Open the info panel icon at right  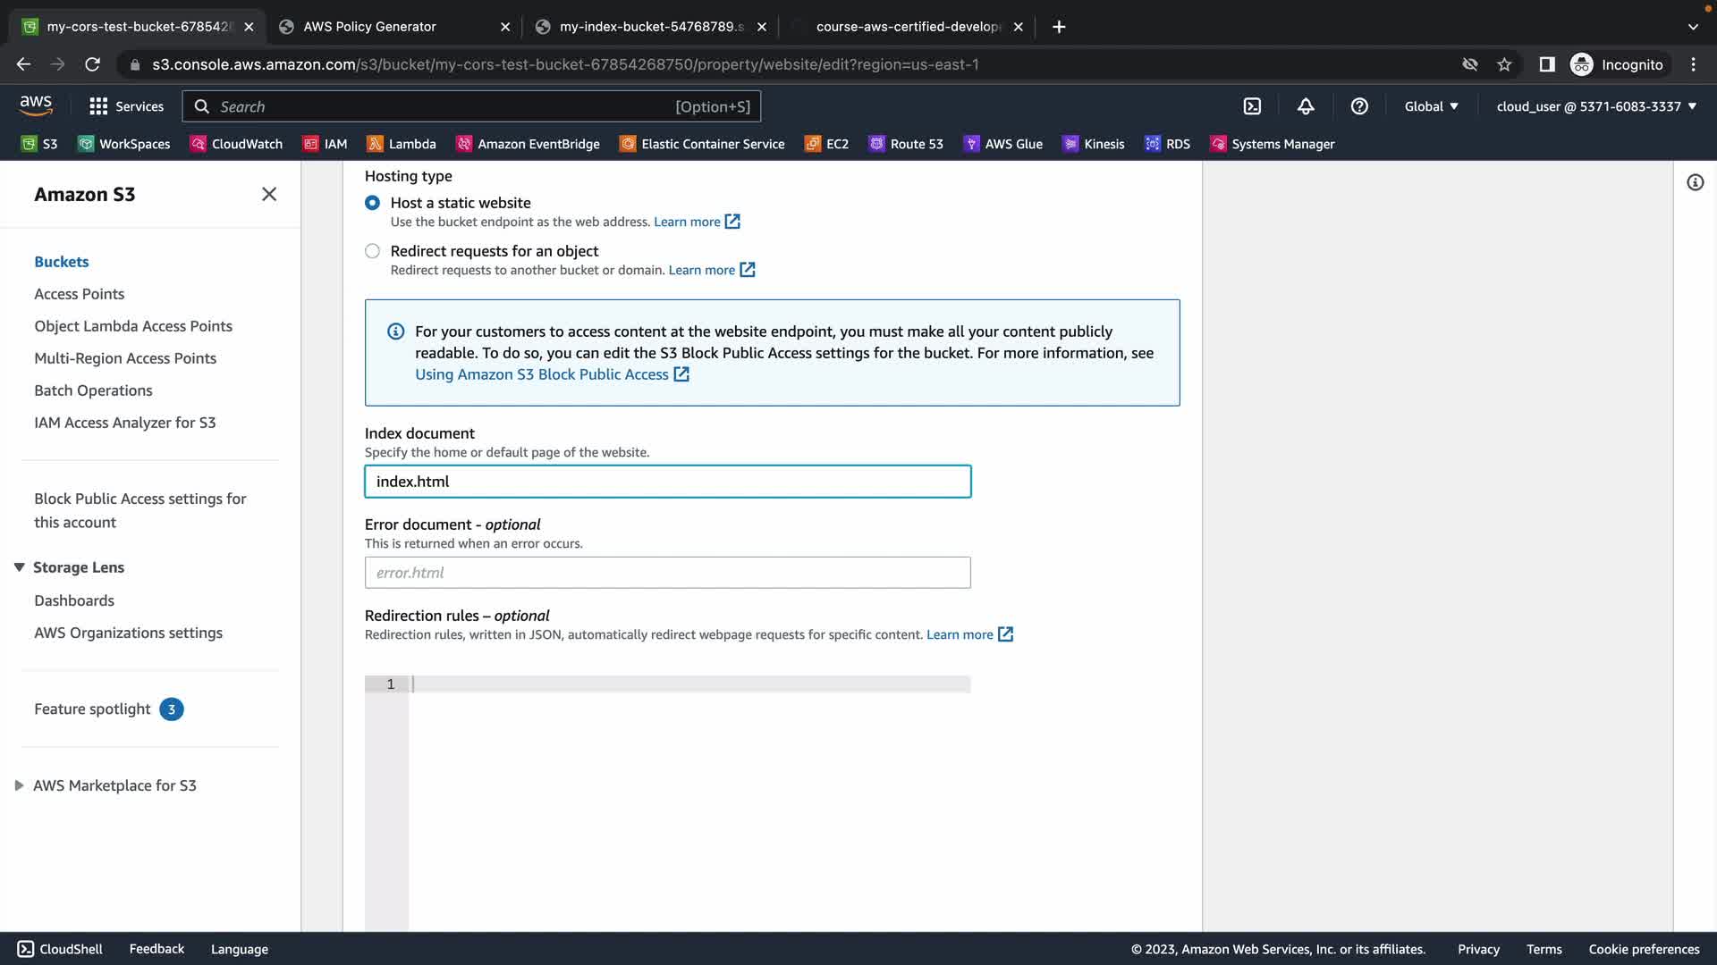(x=1695, y=183)
